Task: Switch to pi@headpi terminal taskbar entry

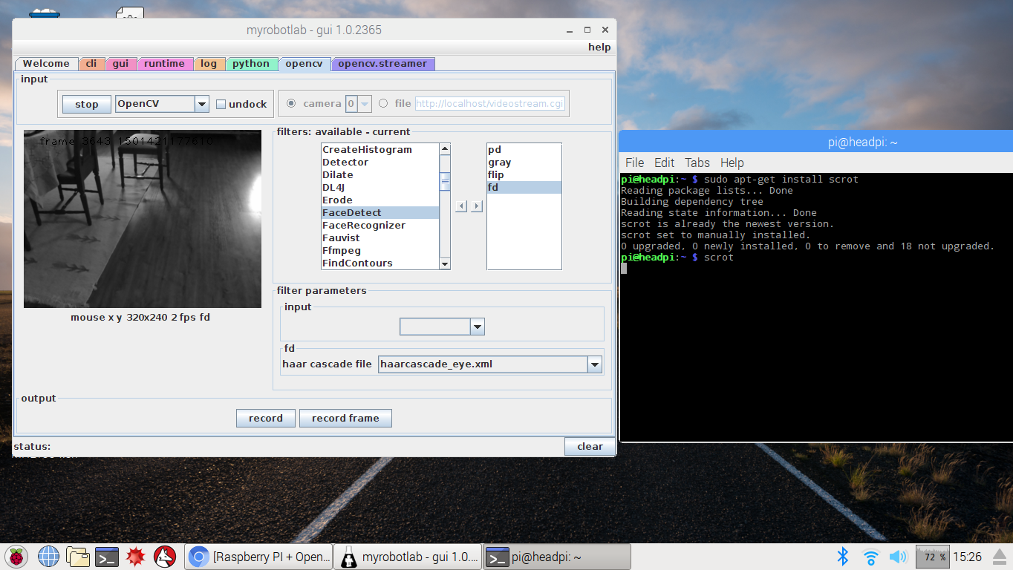Action: click(x=557, y=557)
